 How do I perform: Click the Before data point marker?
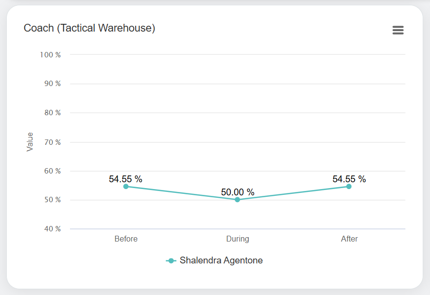click(126, 187)
